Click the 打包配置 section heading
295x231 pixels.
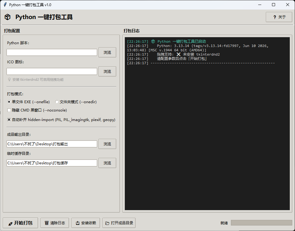pos(12,31)
